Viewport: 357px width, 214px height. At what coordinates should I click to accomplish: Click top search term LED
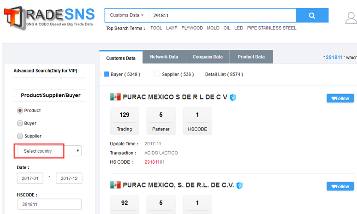(x=238, y=28)
